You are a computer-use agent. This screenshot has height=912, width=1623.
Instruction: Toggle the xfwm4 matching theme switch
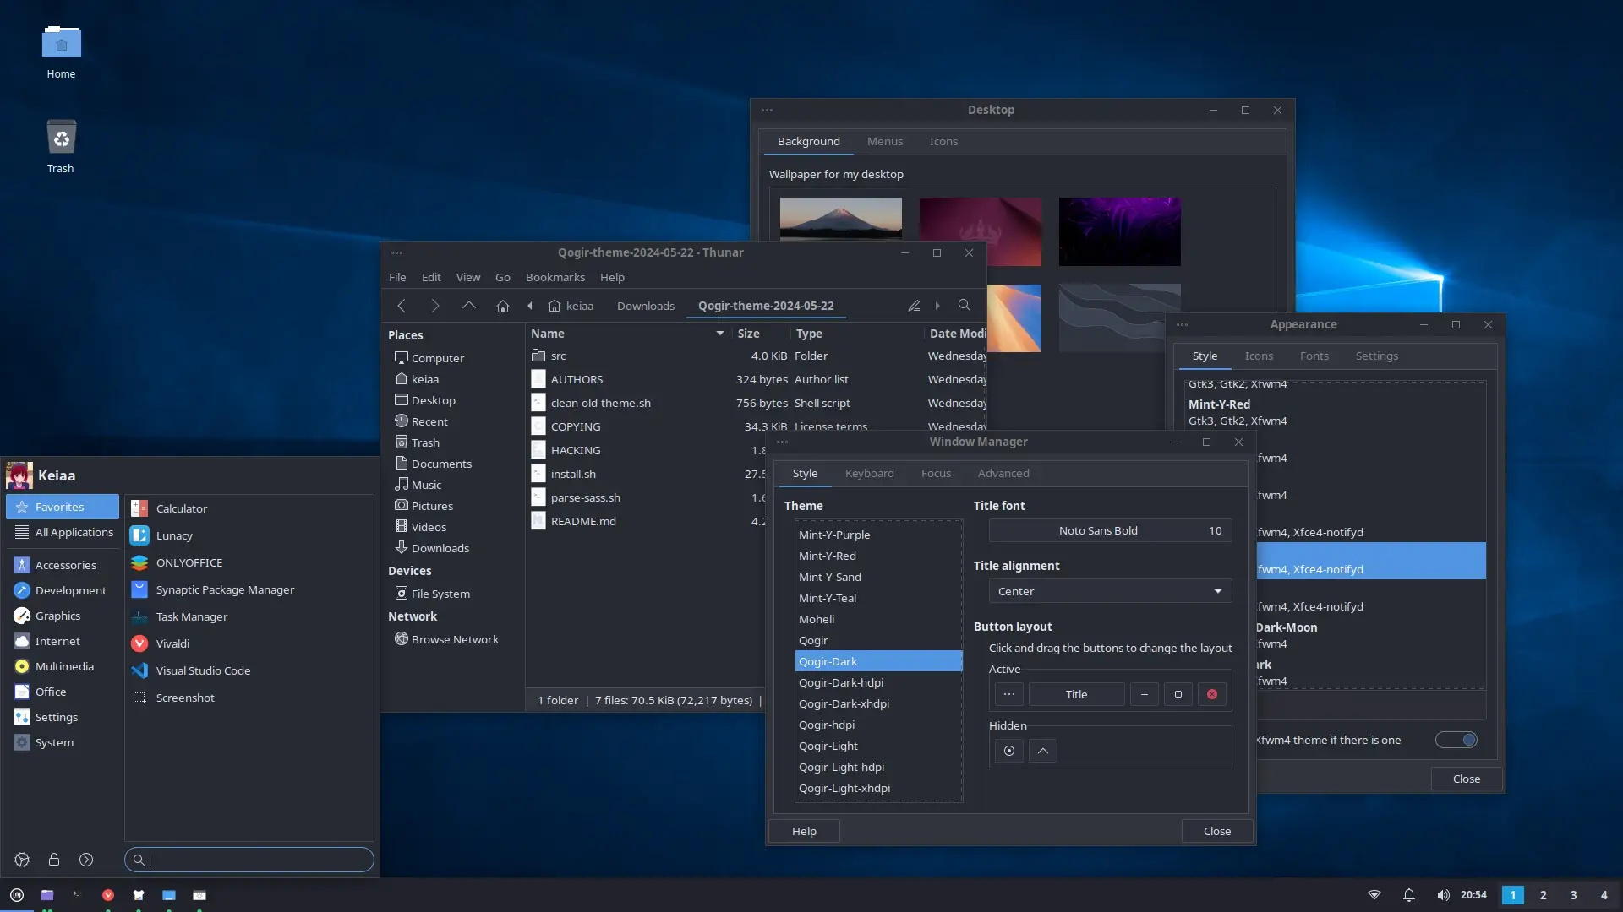(x=1456, y=740)
